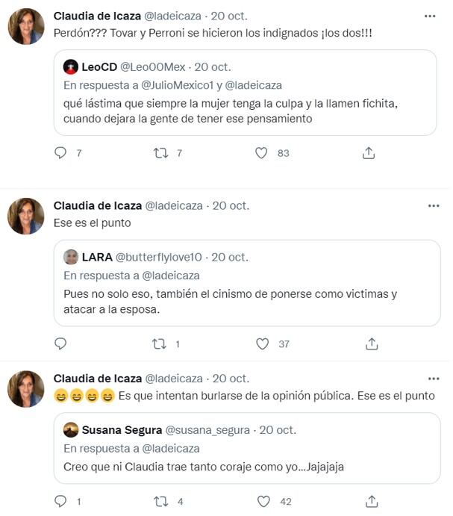This screenshot has width=453, height=516.
Task: Open Claudia de Icaza avatar on first tweet
Action: pyautogui.click(x=26, y=27)
